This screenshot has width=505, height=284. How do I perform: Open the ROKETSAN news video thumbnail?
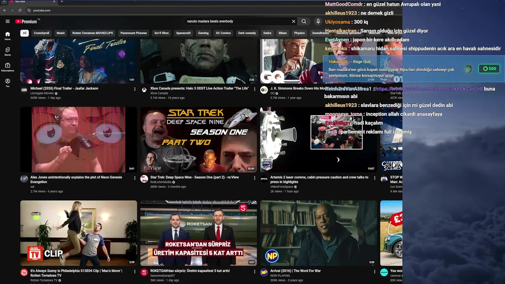[x=198, y=233]
